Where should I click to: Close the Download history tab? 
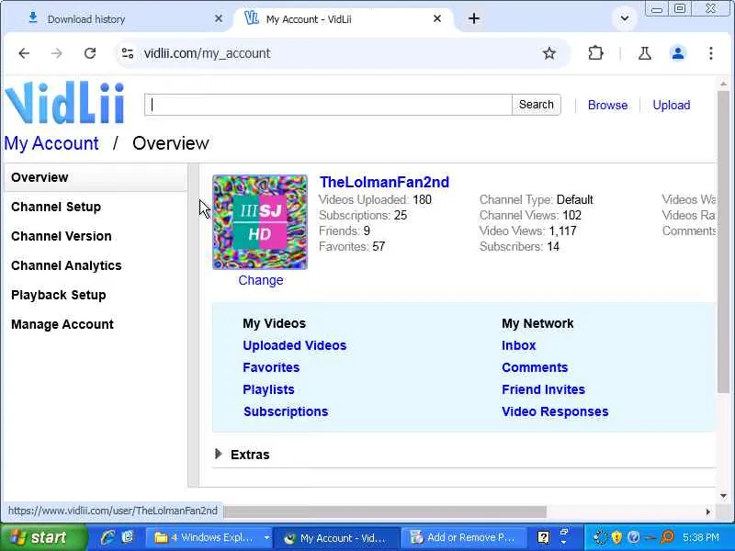219,18
